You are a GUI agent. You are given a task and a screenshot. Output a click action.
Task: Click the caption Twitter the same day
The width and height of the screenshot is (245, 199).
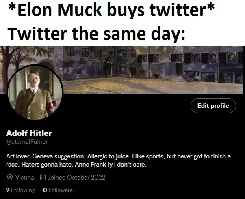tap(97, 35)
